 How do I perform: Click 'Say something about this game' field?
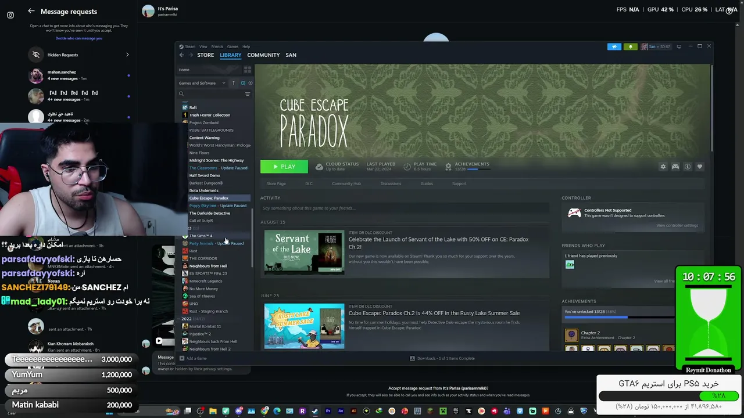pyautogui.click(x=405, y=208)
